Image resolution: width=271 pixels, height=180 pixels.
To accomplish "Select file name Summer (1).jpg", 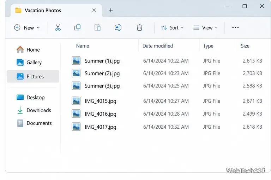I will tap(102, 61).
